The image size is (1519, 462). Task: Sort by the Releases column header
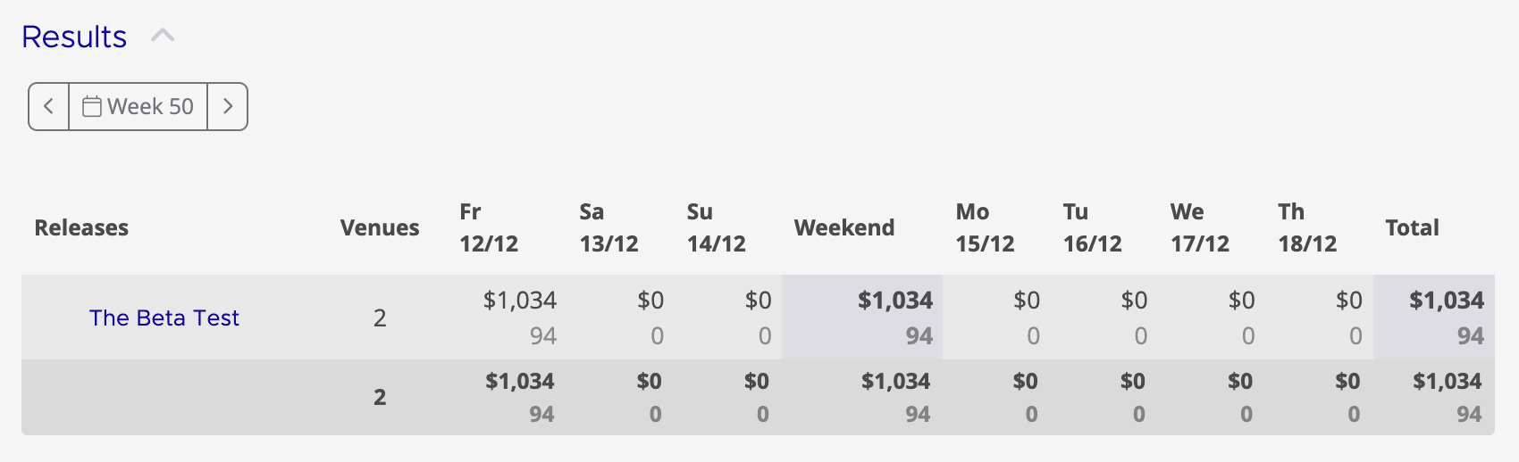[81, 227]
